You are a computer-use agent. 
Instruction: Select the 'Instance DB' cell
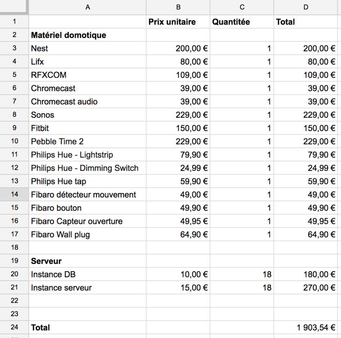87,274
